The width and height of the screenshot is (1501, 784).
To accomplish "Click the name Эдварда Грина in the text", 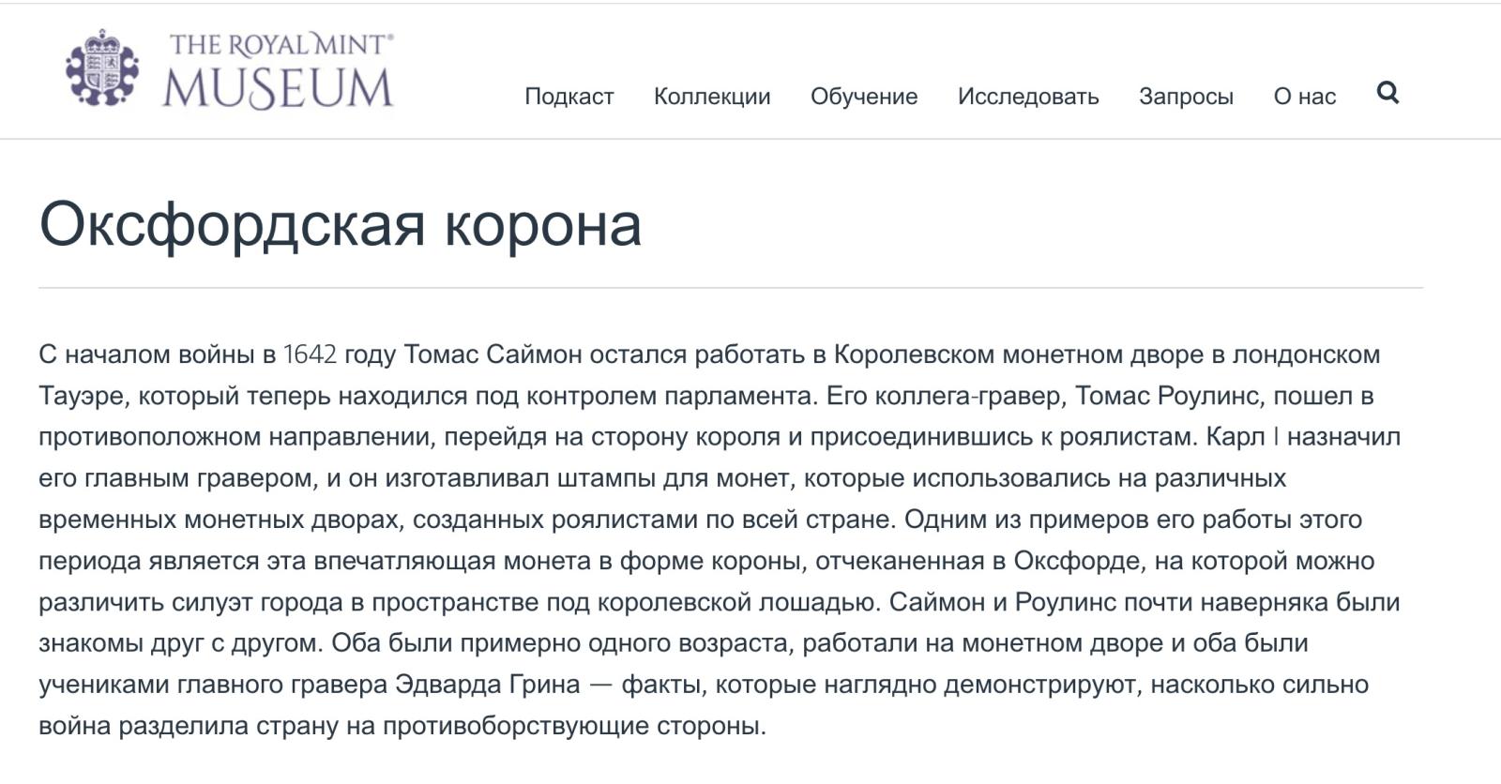I will click(x=487, y=685).
